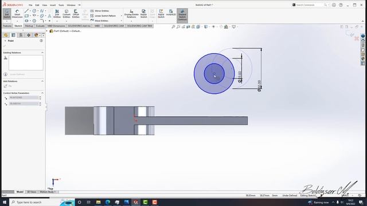Viewport: 367px width, 206px height.
Task: Increment the Y coordinate stepper
Action: [x=40, y=103]
